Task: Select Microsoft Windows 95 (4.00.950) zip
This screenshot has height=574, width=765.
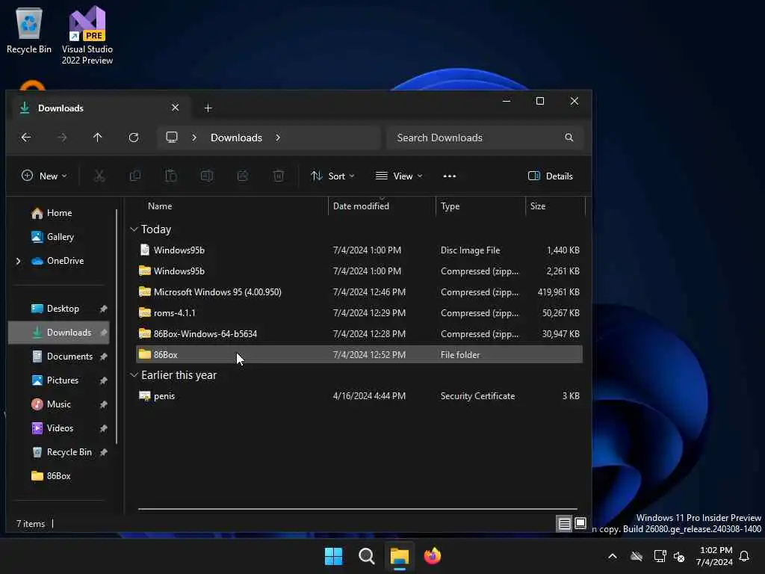Action: [359, 292]
